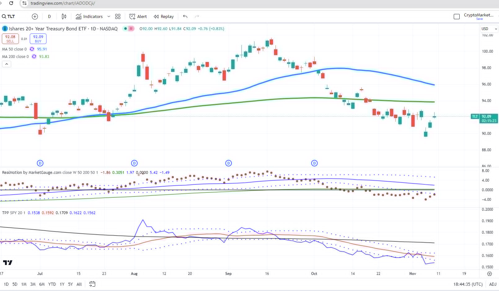Click the redo arrow icon
The height and width of the screenshot is (291, 499).
(x=197, y=16)
